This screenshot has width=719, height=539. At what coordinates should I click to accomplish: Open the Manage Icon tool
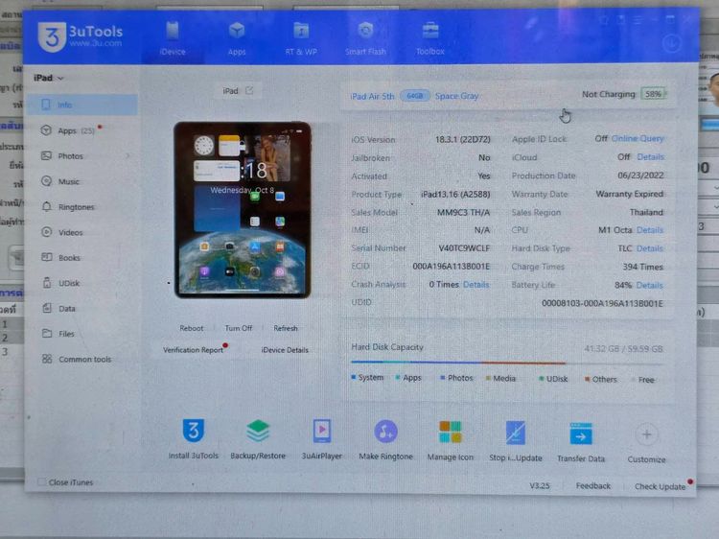coord(451,433)
